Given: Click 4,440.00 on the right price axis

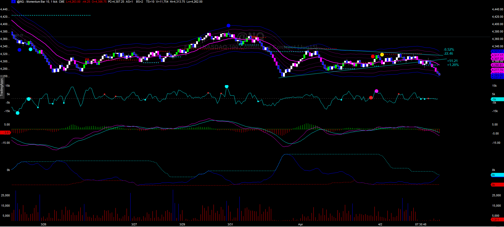Looking at the screenshot, I should (x=498, y=9).
